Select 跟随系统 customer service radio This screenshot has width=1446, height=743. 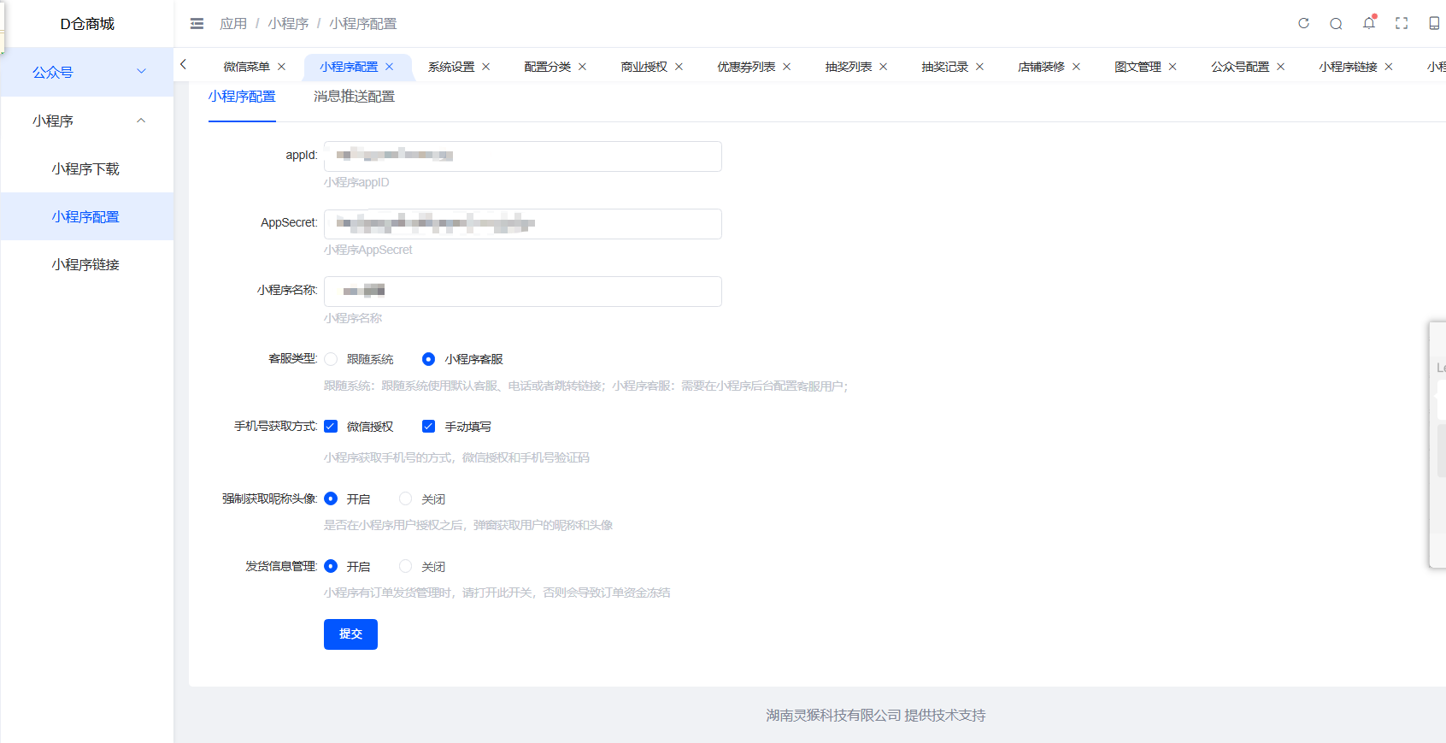tap(331, 359)
